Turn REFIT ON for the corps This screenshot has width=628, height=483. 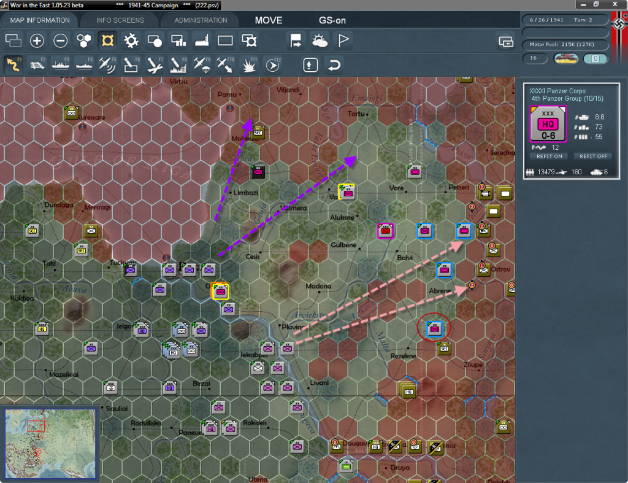click(x=549, y=156)
